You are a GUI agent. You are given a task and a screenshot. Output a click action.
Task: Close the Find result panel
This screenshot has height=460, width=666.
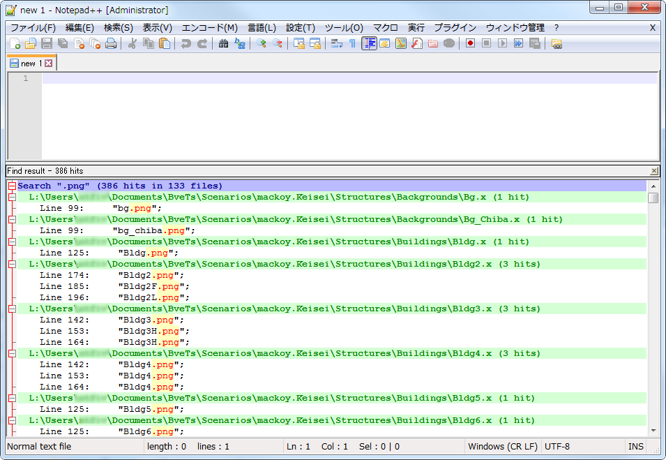(654, 171)
